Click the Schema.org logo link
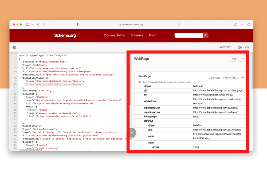 pos(65,35)
